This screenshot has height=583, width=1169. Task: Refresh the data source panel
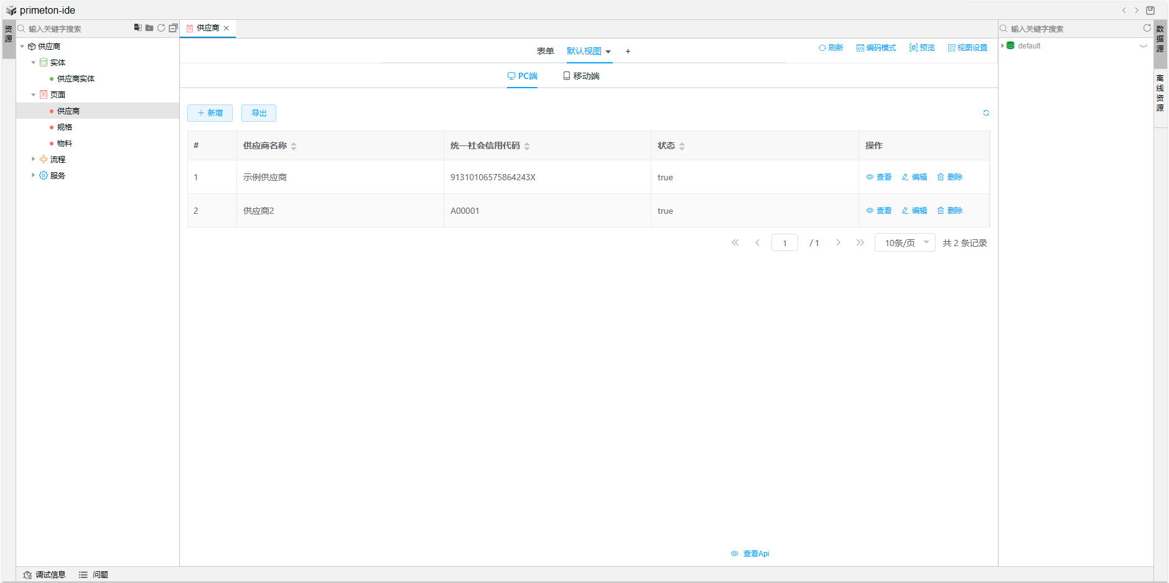1147,28
